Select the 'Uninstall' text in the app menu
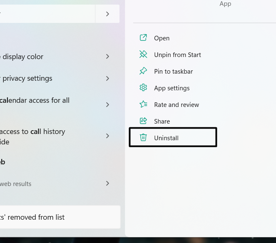The height and width of the screenshot is (243, 276). (x=166, y=138)
